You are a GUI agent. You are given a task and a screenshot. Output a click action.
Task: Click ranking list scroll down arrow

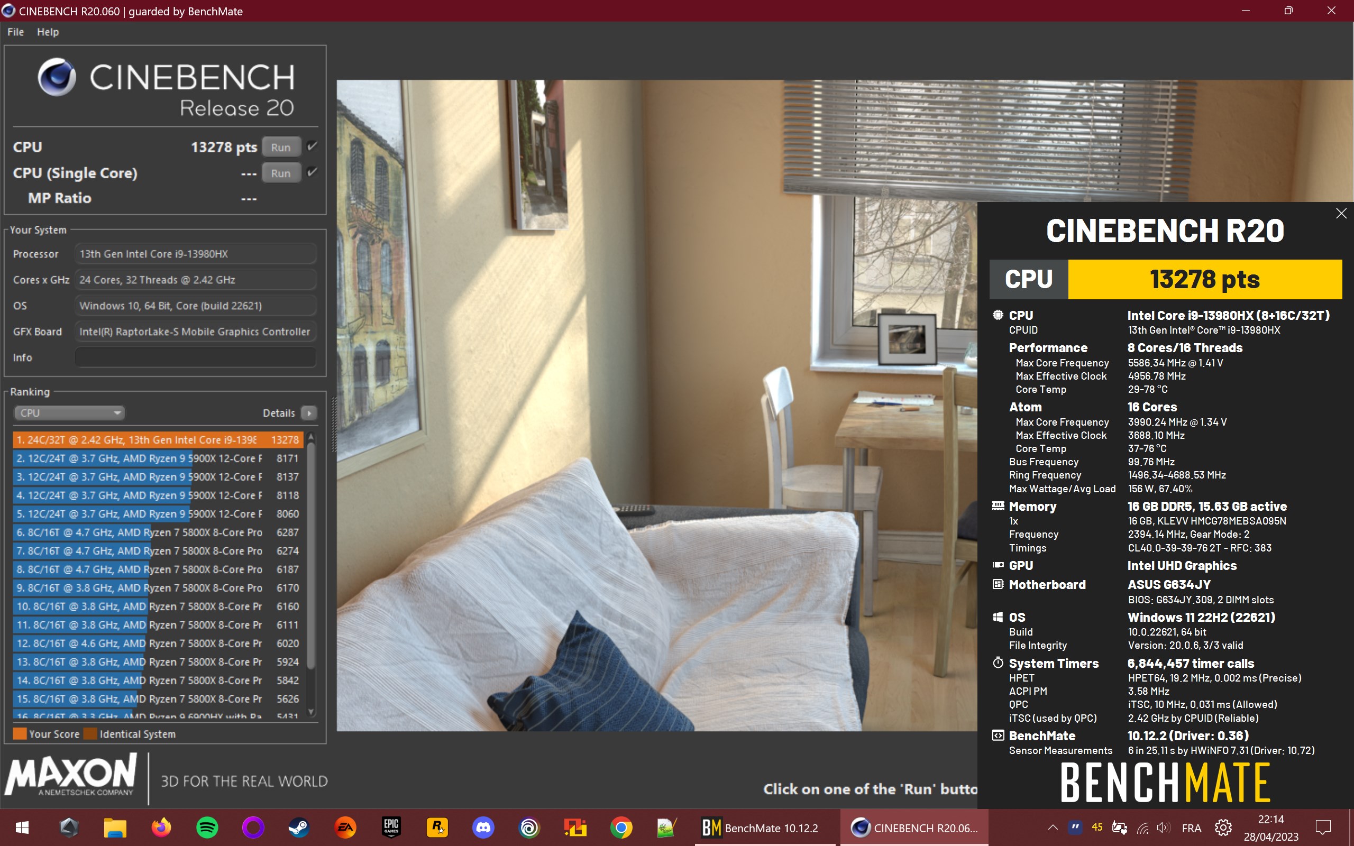[x=311, y=712]
